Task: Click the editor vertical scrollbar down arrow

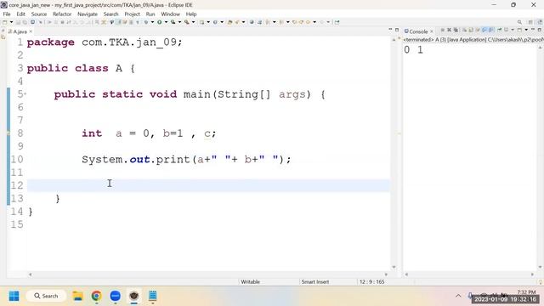Action: pyautogui.click(x=394, y=267)
